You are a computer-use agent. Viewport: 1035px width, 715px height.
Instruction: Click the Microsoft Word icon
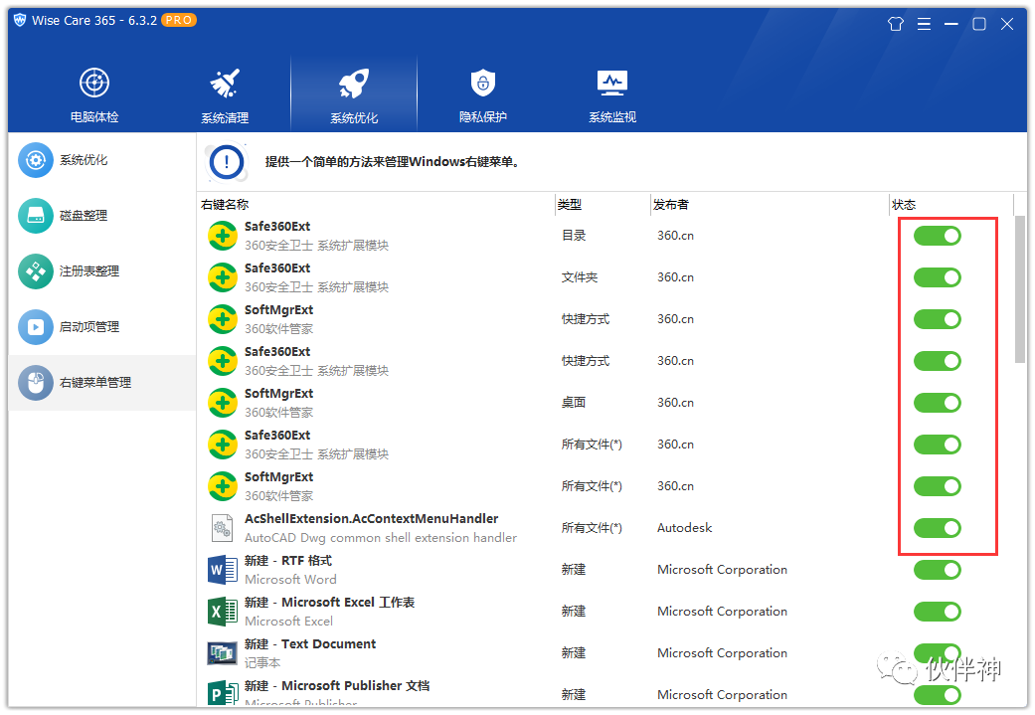pyautogui.click(x=223, y=570)
